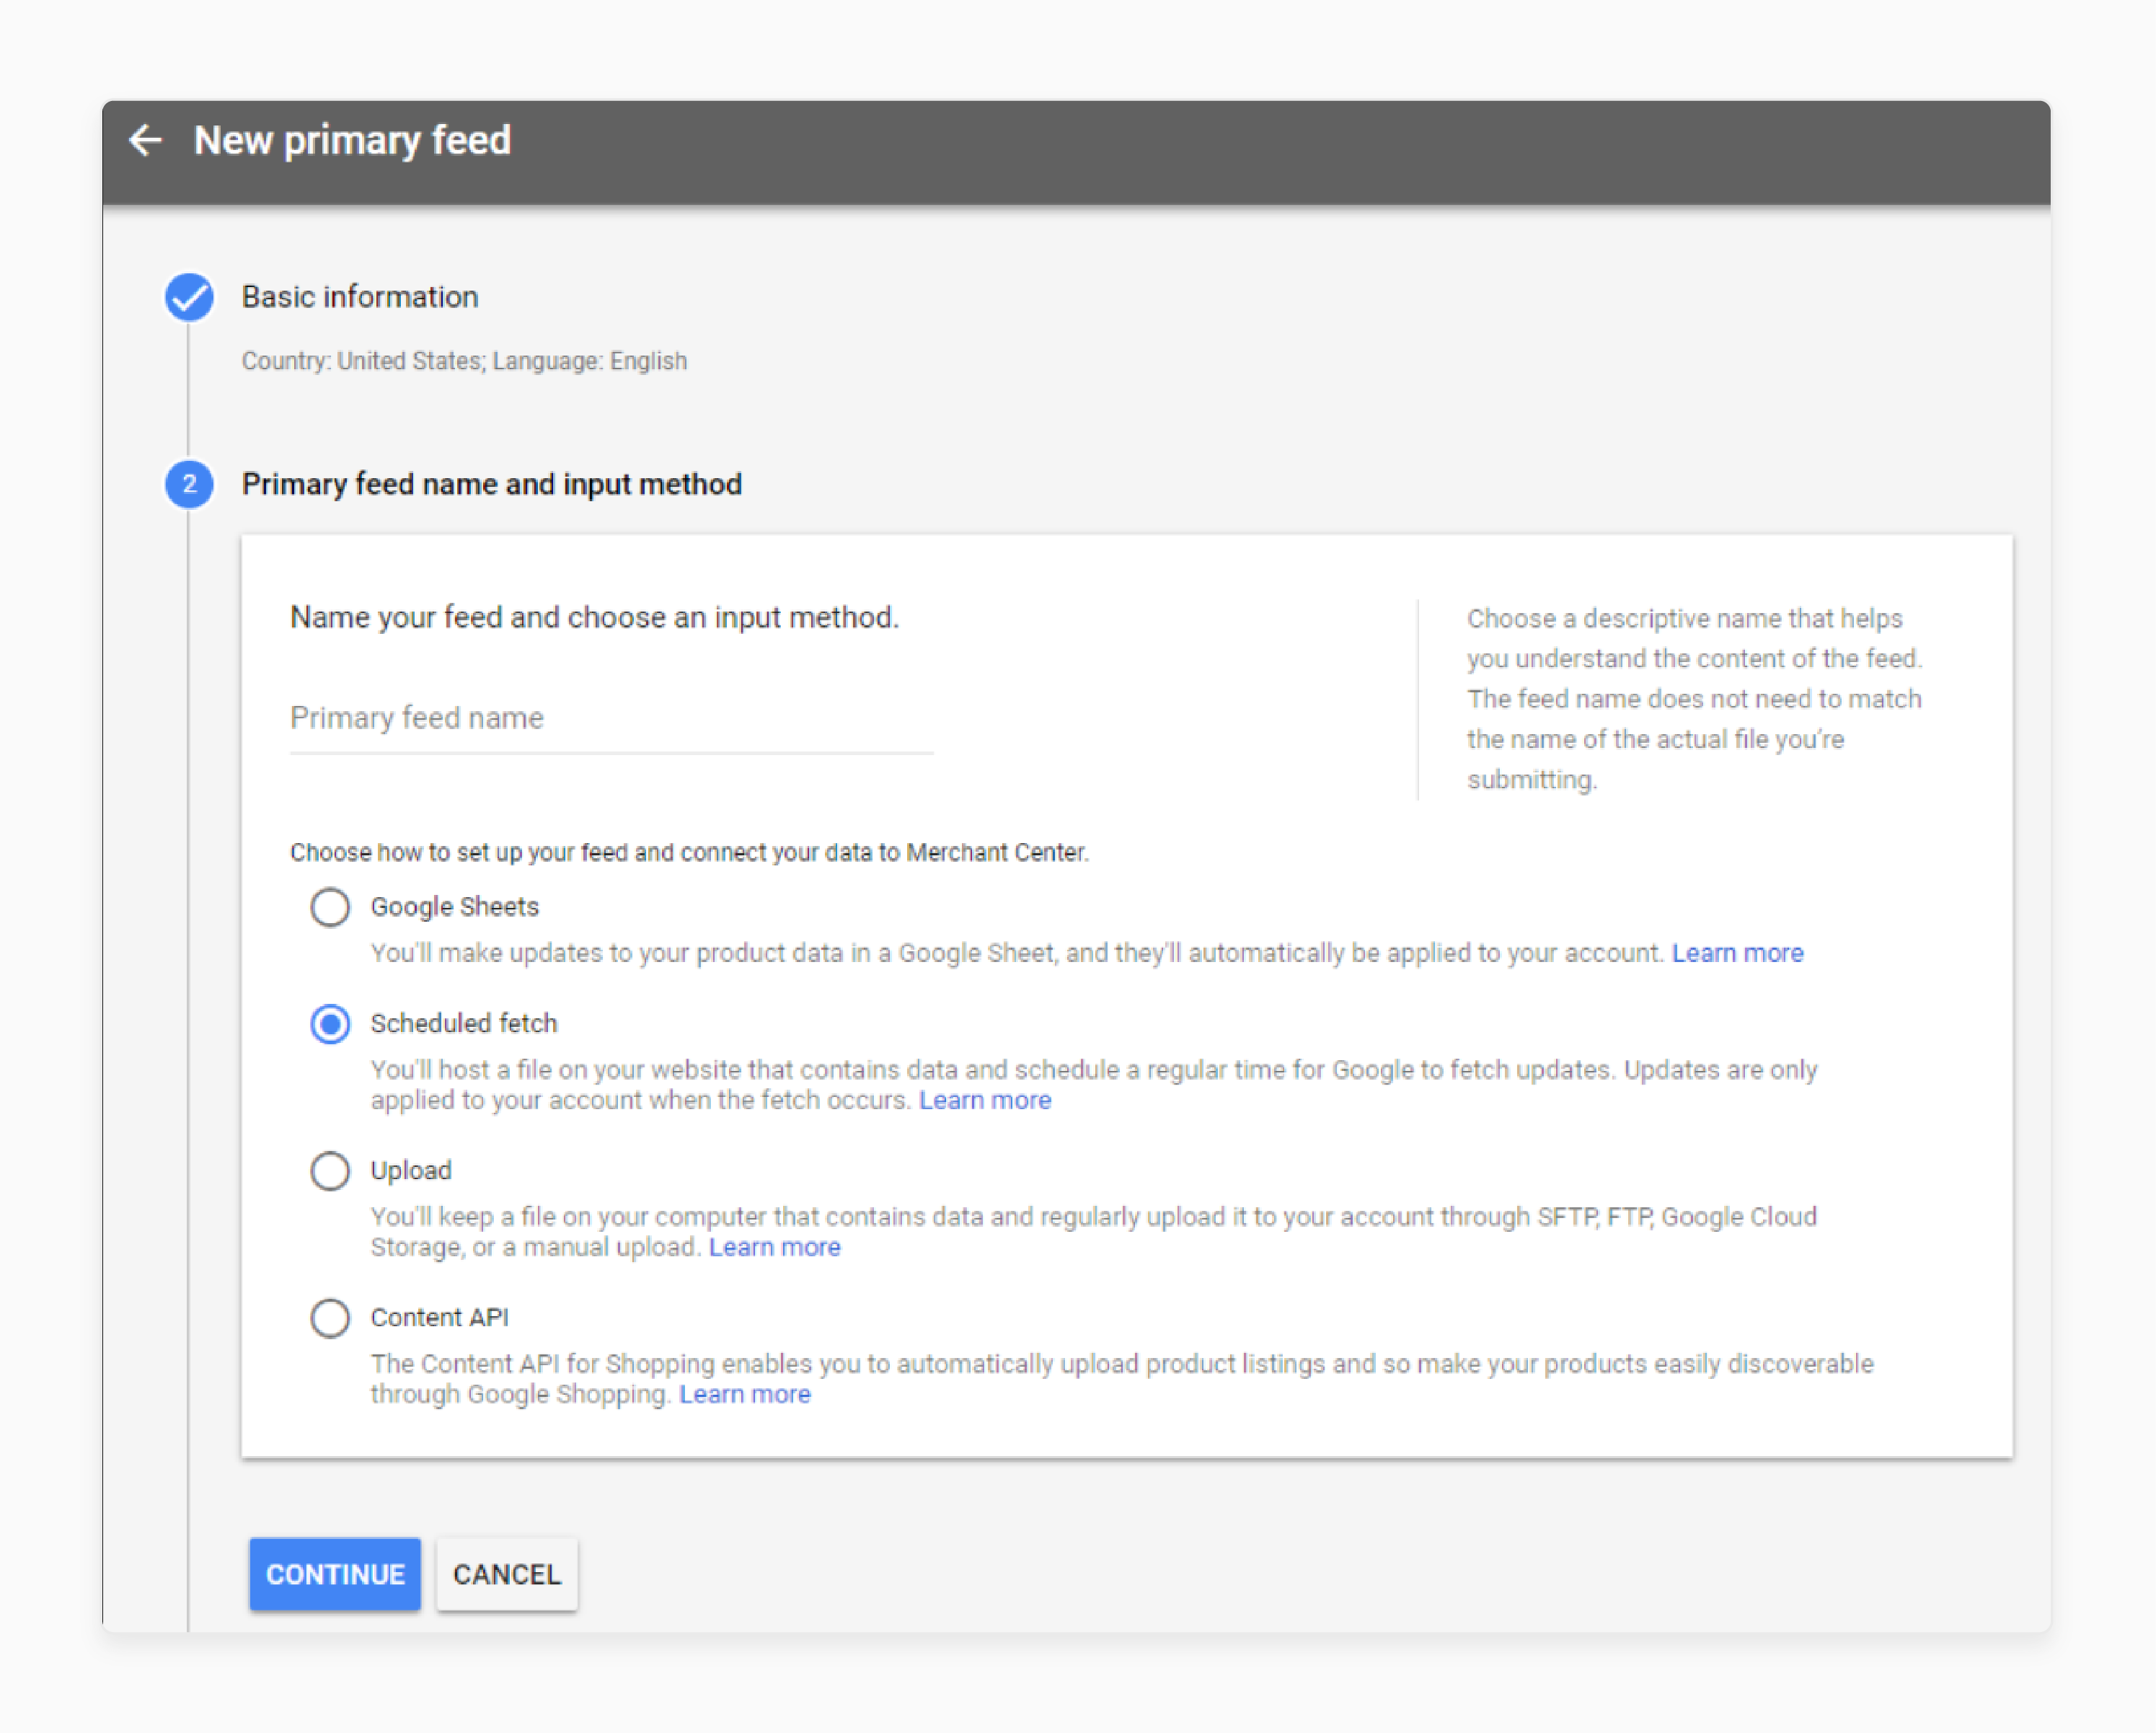2156x1733 pixels.
Task: Click the Basic information step heading
Action: coord(360,297)
